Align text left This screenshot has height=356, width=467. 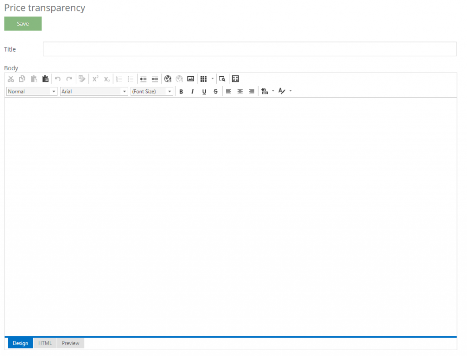tap(228, 92)
